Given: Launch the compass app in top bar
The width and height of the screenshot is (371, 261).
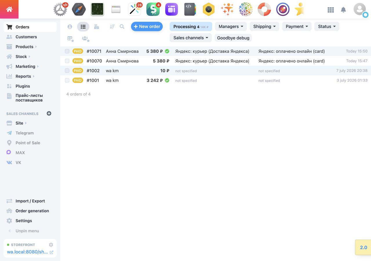Looking at the screenshot, I should click(x=79, y=9).
